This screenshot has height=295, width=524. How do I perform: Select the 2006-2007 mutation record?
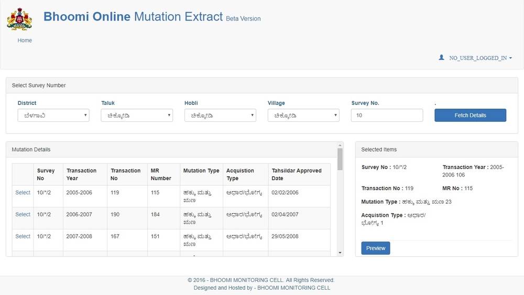pos(23,215)
